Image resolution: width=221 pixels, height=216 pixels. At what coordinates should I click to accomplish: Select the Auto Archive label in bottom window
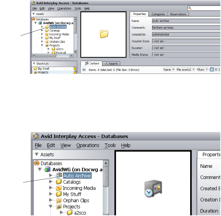click(77, 176)
